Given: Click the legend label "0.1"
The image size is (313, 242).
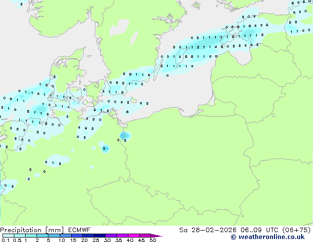Looking at the screenshot, I should [5, 240].
